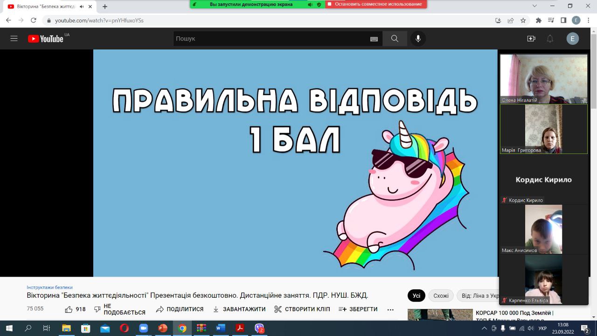
Task: Switch keyboard language УКР
Action: 542,328
